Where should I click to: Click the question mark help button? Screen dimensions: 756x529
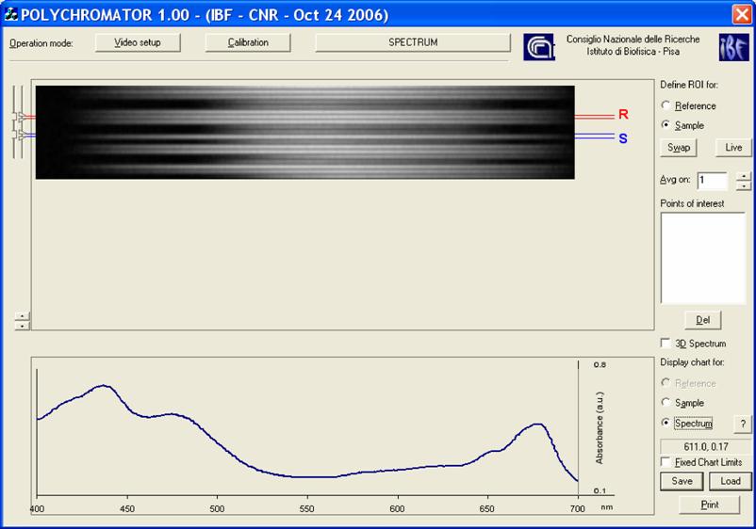coord(740,424)
